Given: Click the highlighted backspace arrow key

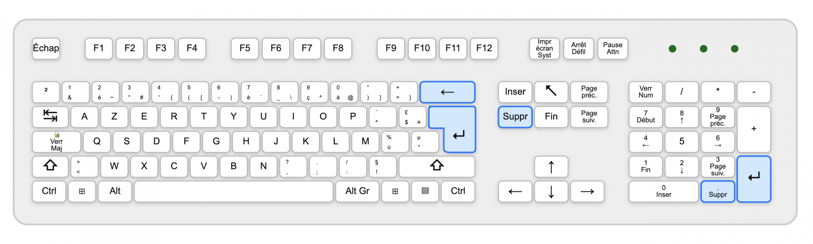Looking at the screenshot, I should click(x=447, y=92).
